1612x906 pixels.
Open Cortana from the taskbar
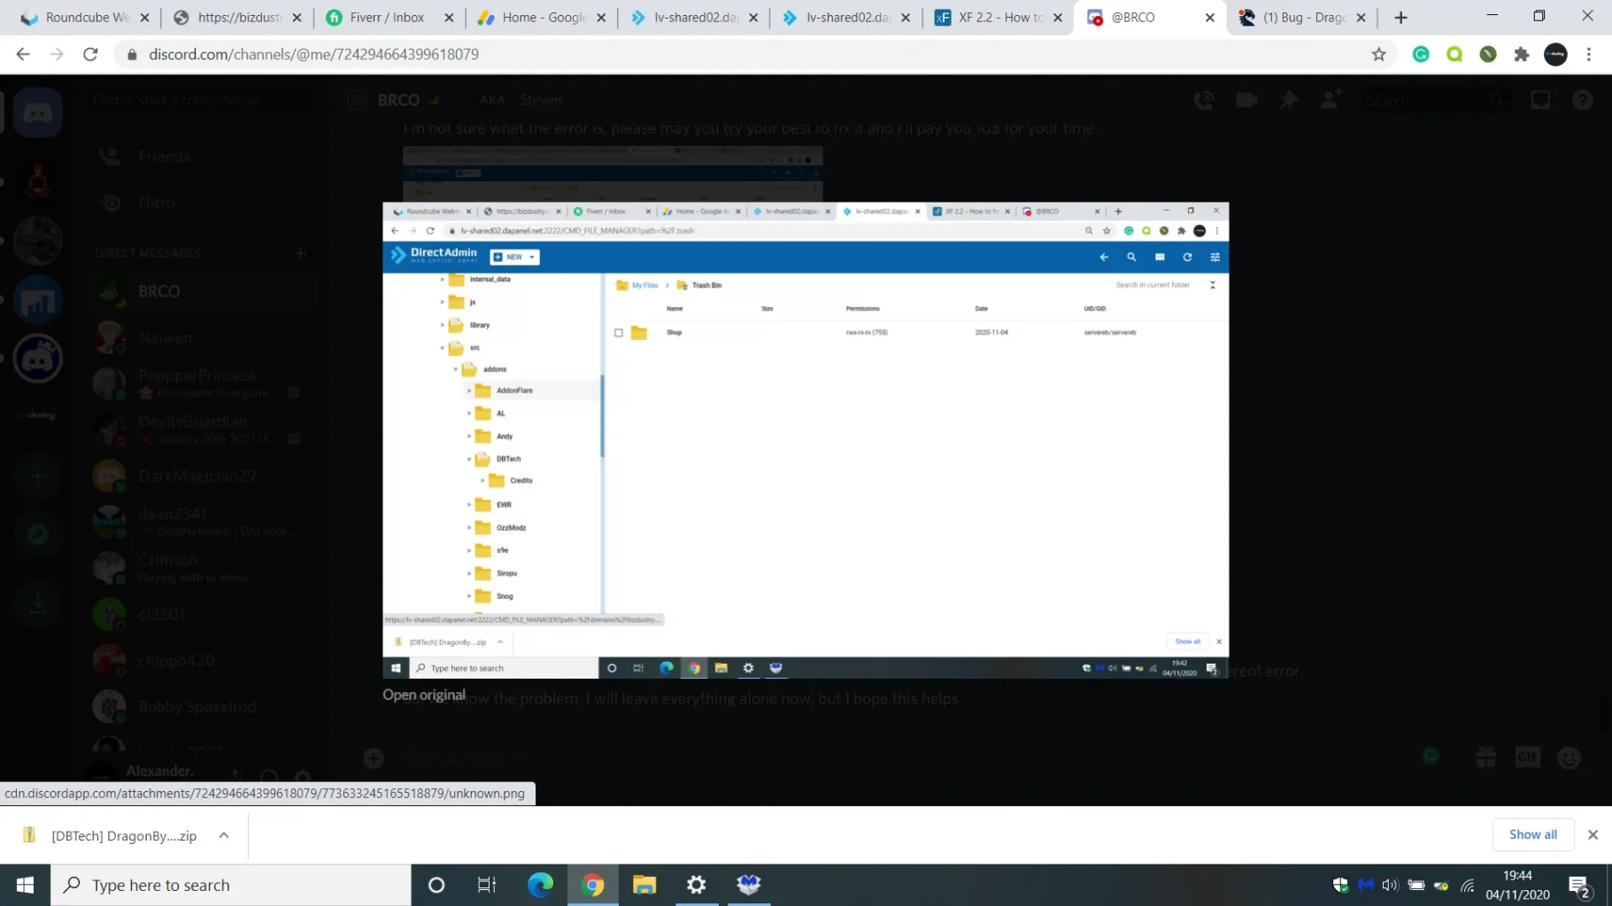[436, 885]
